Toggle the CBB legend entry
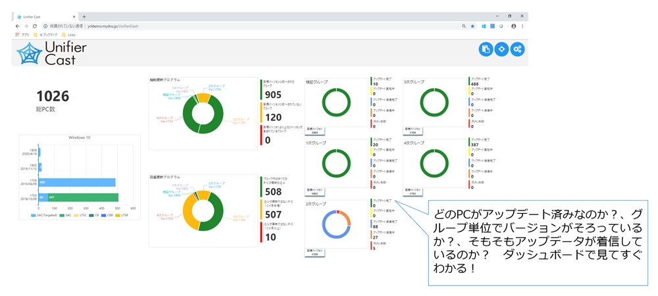658x296 pixels. coord(106,215)
